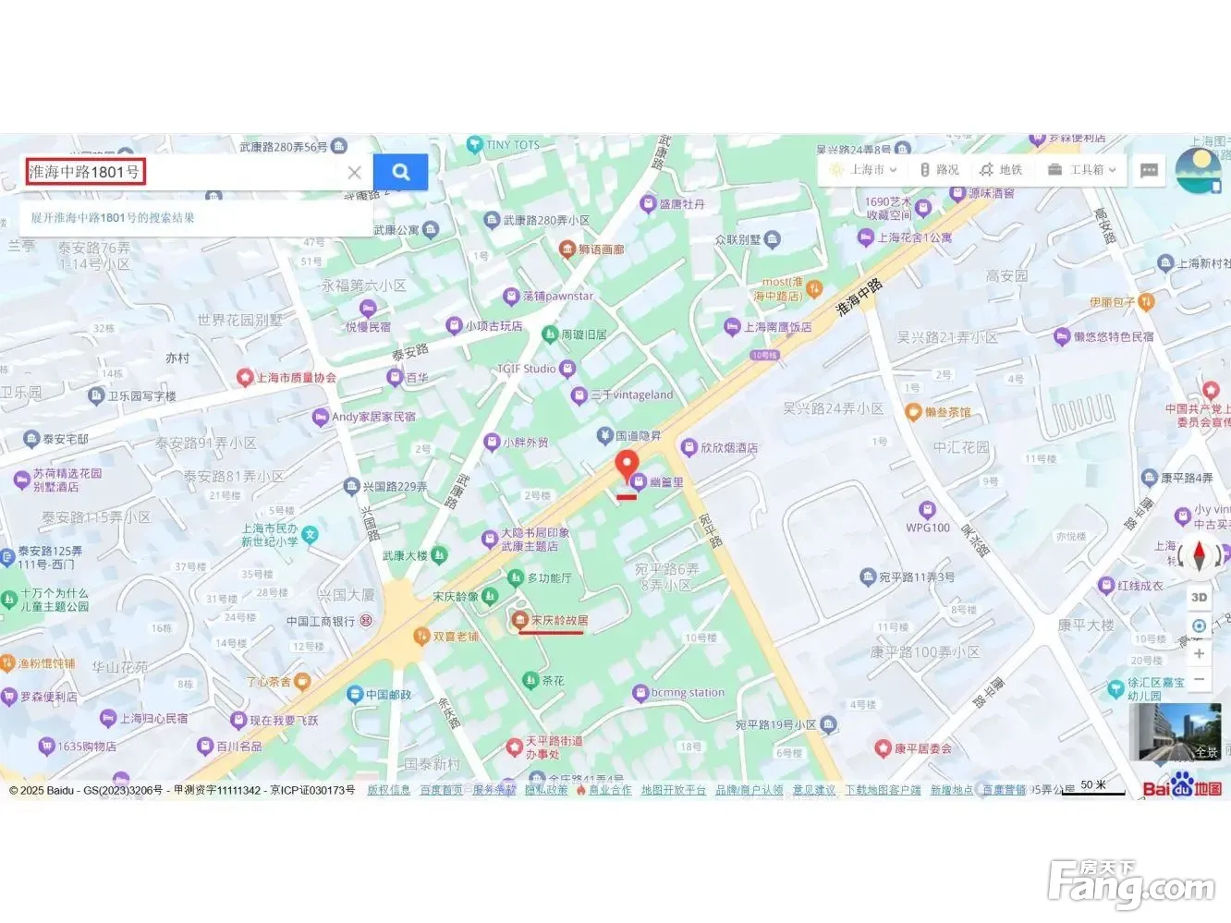Zoom in with the plus button
This screenshot has height=923, width=1231.
[1199, 653]
